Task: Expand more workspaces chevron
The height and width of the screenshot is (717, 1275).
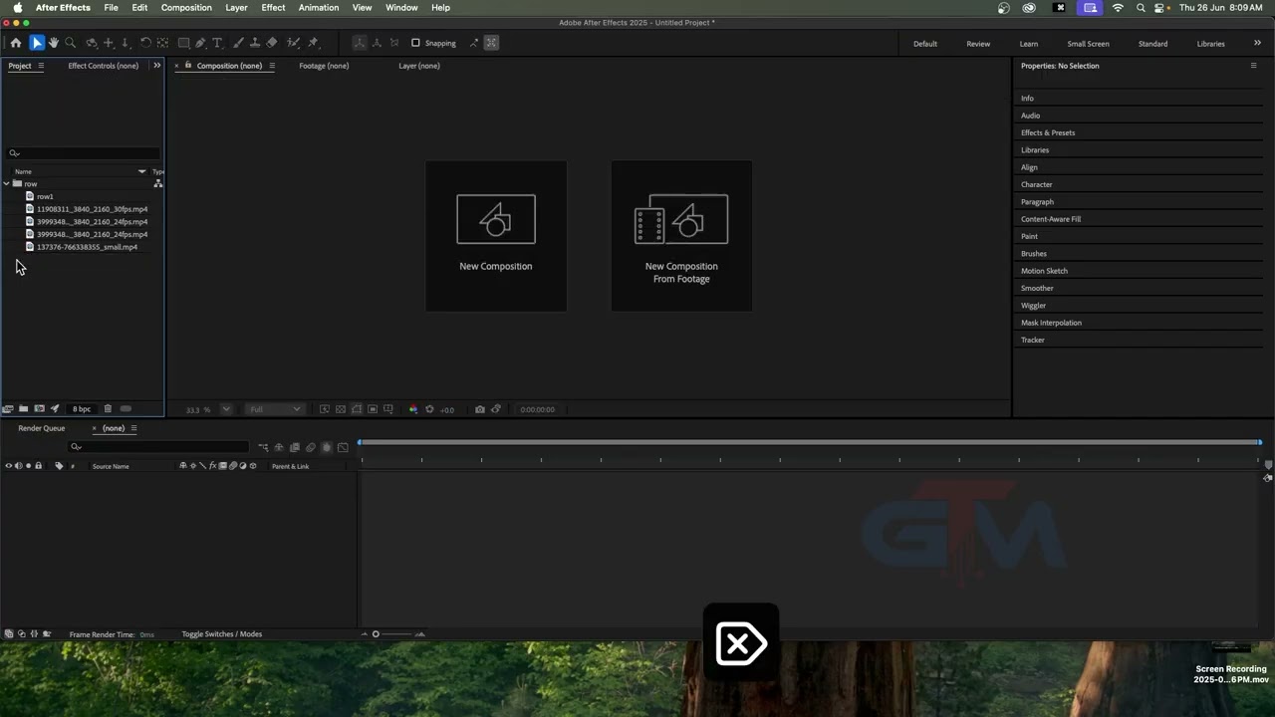Action: point(1257,43)
